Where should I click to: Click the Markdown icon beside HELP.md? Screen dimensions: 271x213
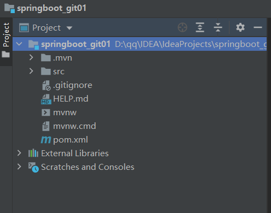(46, 99)
